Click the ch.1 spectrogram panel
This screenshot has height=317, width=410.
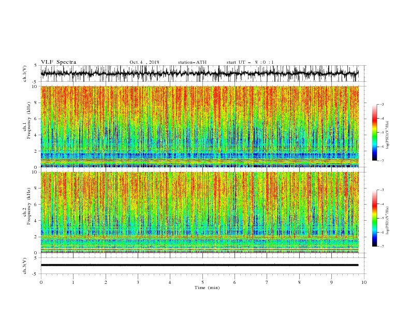(x=199, y=126)
